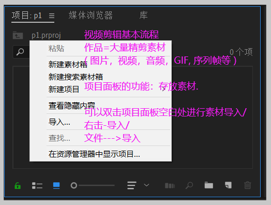The height and width of the screenshot is (205, 271).
Task: Click the p1.prproj file name
Action: (x=46, y=35)
